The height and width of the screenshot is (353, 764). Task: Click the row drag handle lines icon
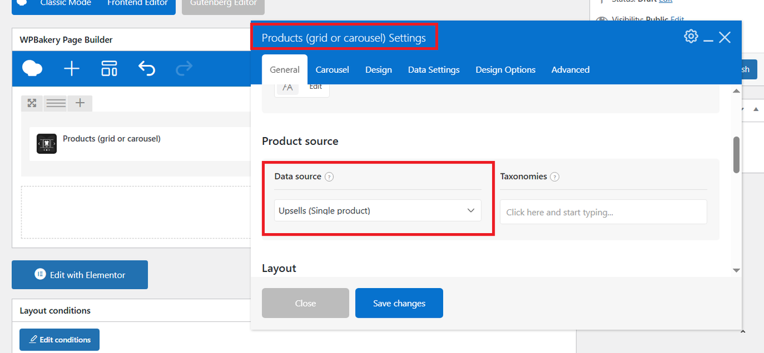(56, 103)
